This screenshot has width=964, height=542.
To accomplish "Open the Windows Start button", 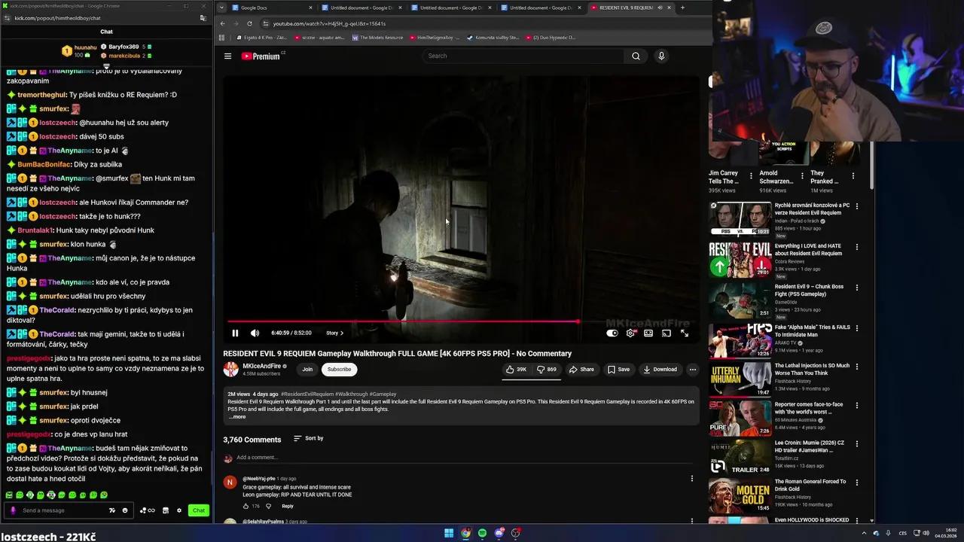I will (x=449, y=533).
